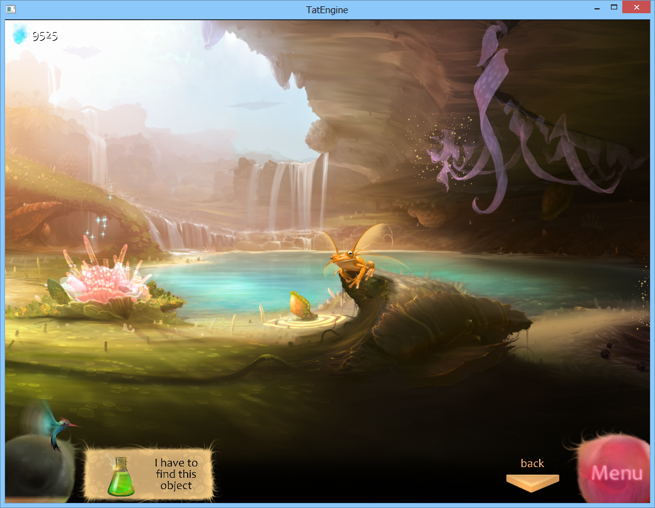Pick the green bud on spiral pad

(x=298, y=305)
